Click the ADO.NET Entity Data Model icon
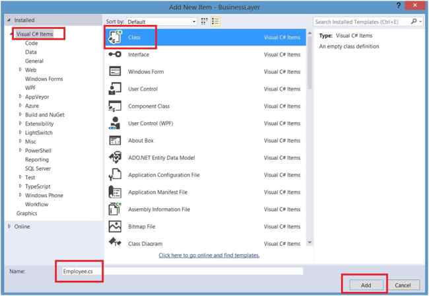Image resolution: width=429 pixels, height=296 pixels. point(115,157)
